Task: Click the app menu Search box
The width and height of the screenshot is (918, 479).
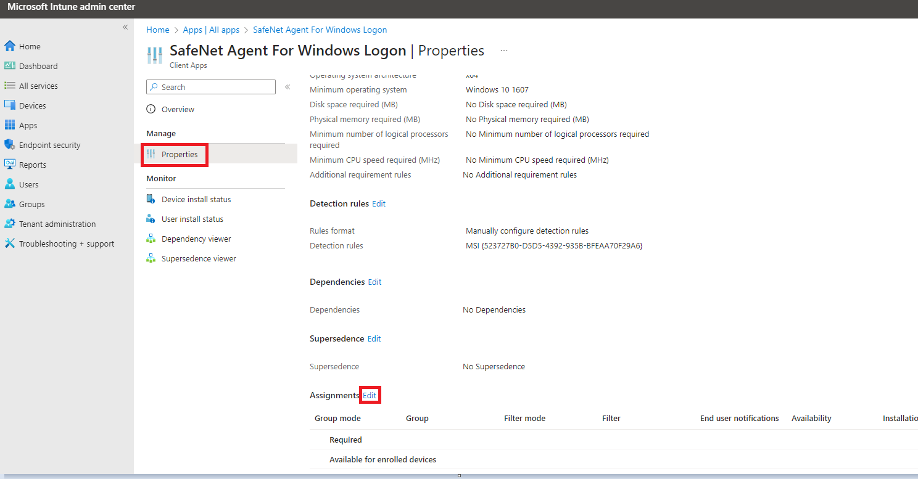Action: click(211, 87)
